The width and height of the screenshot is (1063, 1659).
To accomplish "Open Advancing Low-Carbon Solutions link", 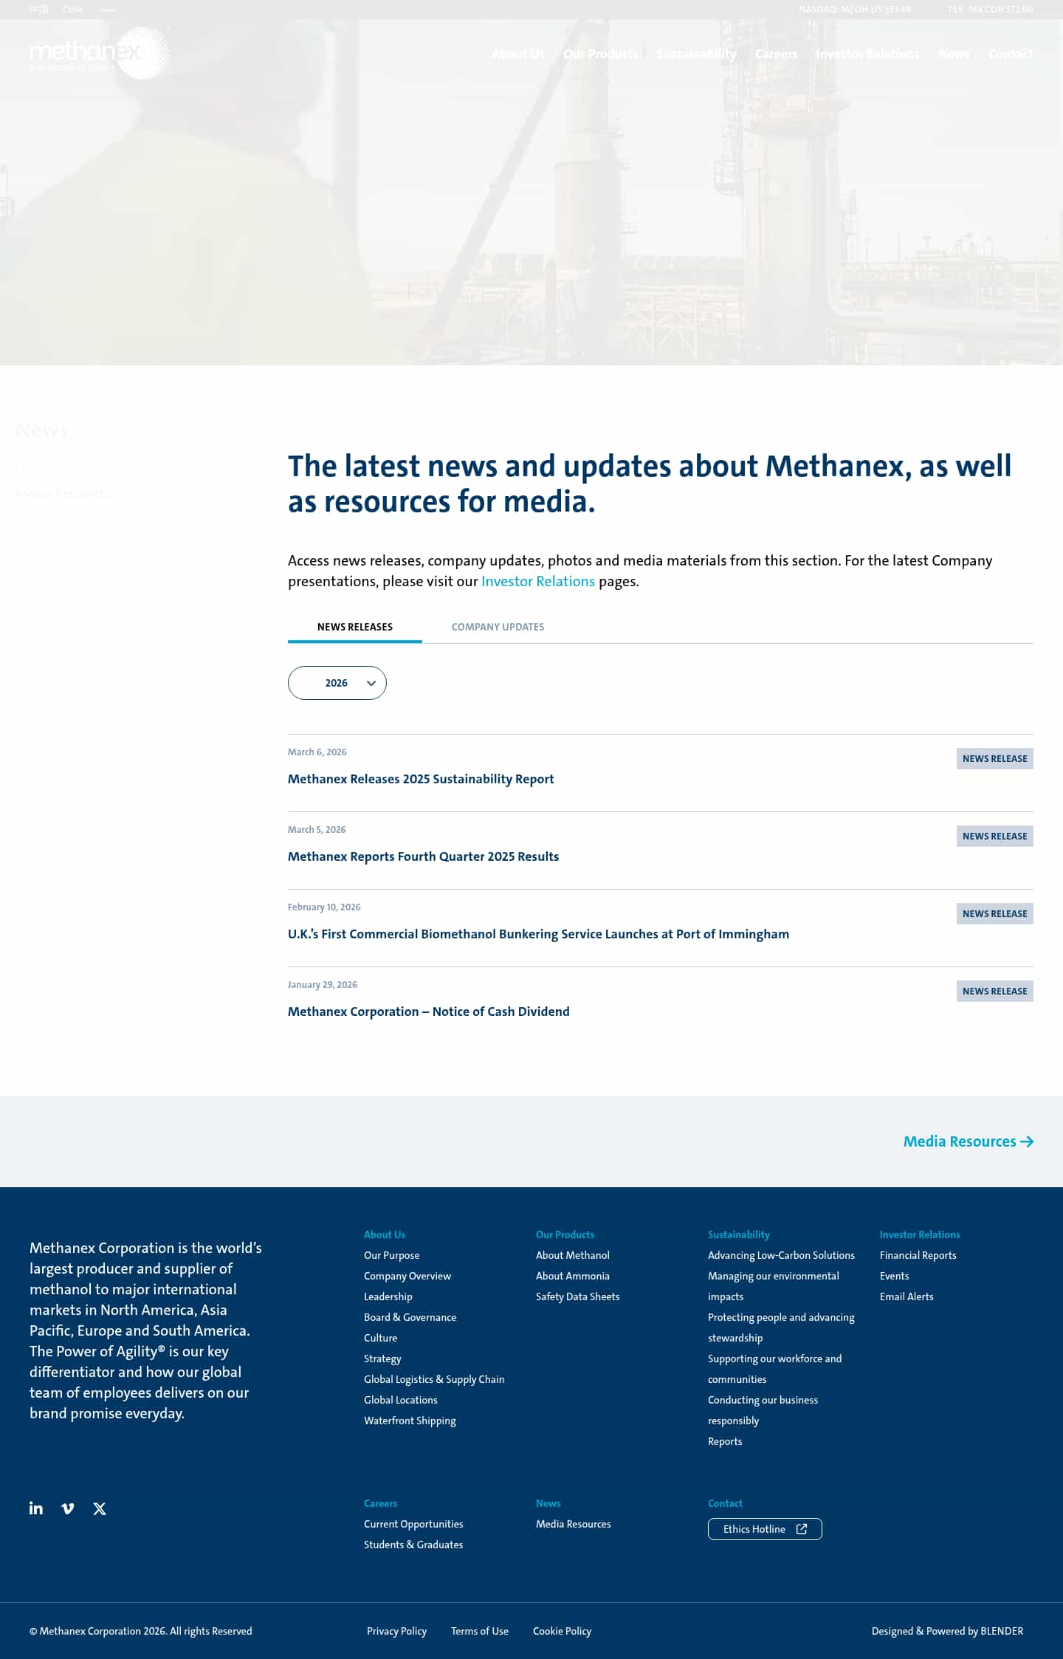I will 781,1255.
